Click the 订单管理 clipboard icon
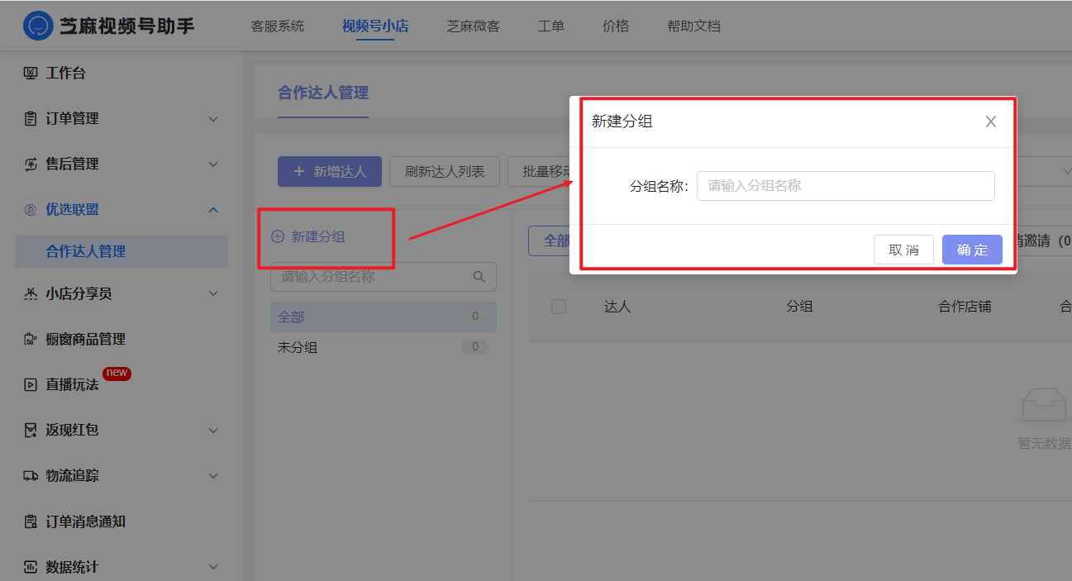 click(31, 119)
